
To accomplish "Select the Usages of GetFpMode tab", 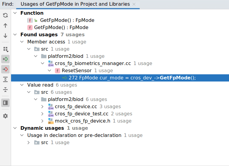I will (75, 4).
